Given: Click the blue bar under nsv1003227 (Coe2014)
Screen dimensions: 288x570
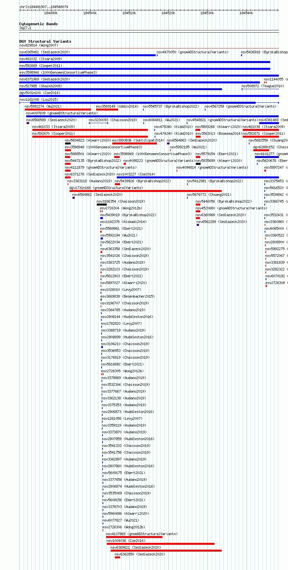Looking at the screenshot, I should pyautogui.click(x=198, y=177).
